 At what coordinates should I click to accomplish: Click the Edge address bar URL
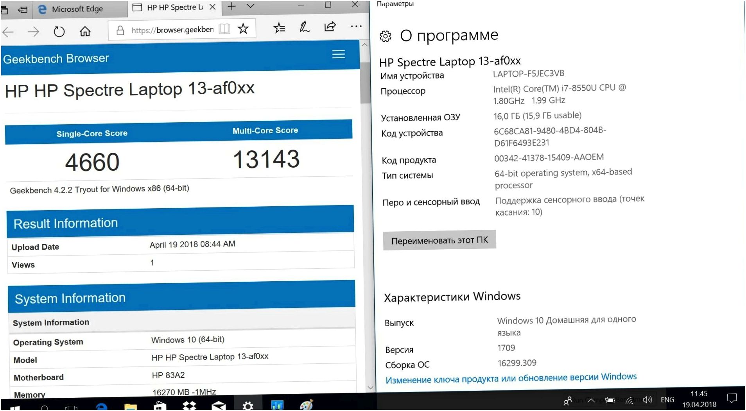pyautogui.click(x=172, y=30)
